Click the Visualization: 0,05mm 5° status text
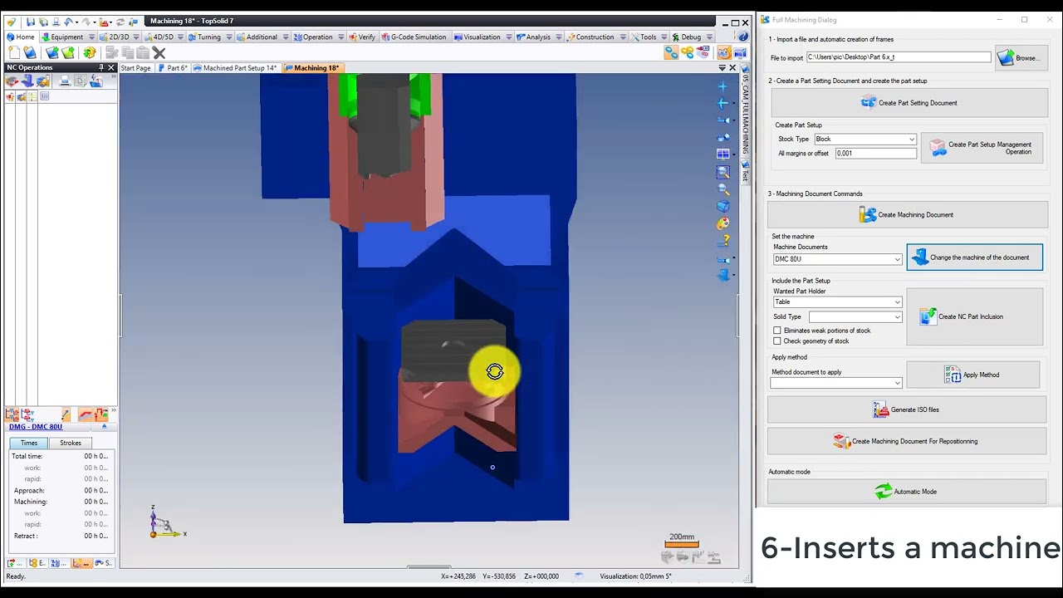This screenshot has width=1063, height=598. 635,576
